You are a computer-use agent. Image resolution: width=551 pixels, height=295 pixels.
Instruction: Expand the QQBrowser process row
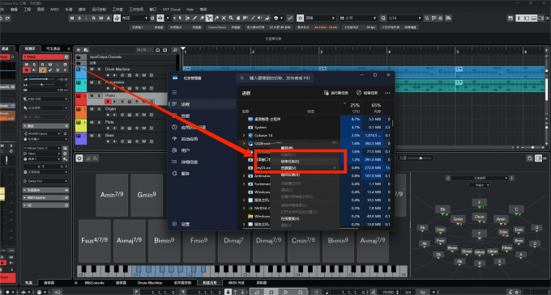click(x=244, y=144)
